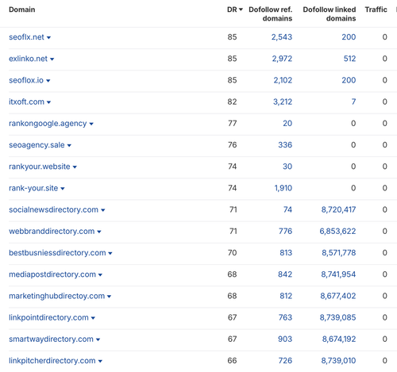
Task: Open bestbusniessdirectory.com domain link
Action: (x=57, y=253)
